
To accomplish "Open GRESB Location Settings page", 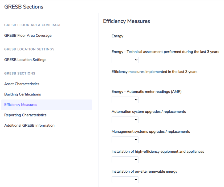I will click(x=25, y=60).
